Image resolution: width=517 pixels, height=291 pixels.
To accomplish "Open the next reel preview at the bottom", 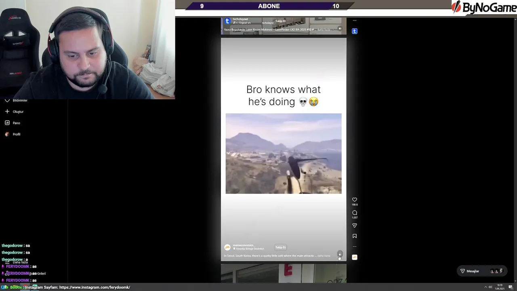I will pyautogui.click(x=284, y=274).
